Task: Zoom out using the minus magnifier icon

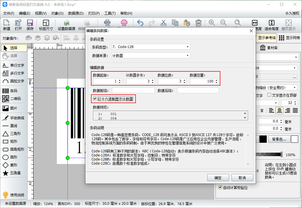Action: click(x=223, y=23)
